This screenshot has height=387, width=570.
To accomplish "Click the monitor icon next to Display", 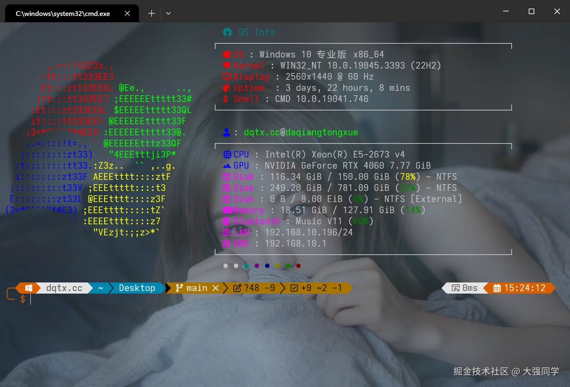I will [227, 77].
